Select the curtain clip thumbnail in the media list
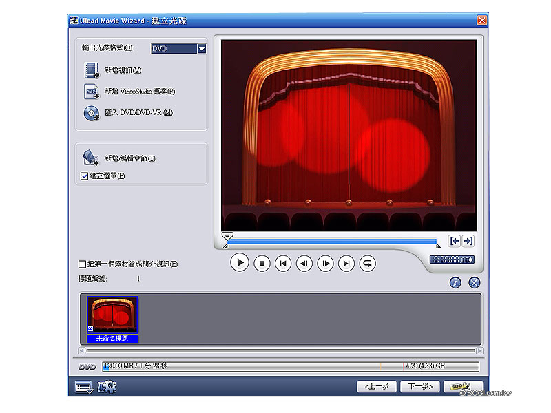This screenshot has width=551, height=413. 112,315
